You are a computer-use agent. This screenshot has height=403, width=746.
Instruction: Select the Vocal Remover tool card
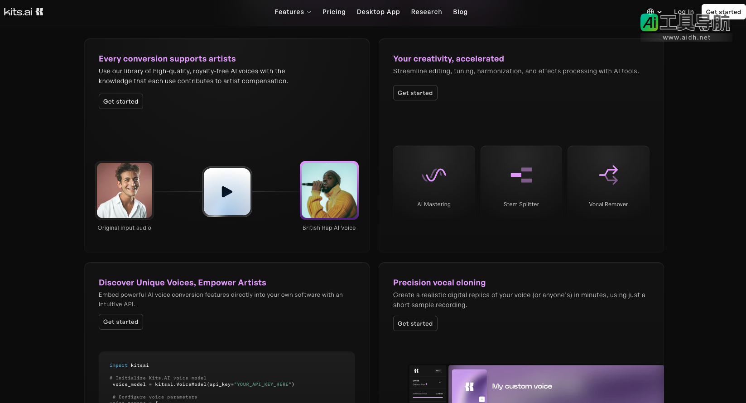[608, 182]
